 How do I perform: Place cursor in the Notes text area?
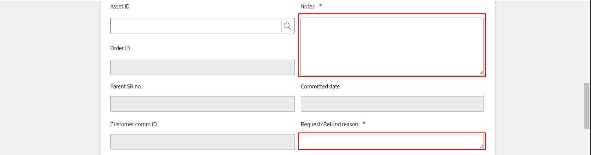click(x=392, y=46)
